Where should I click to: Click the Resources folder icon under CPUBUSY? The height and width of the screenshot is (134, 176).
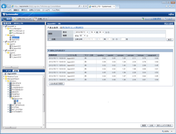click(x=13, y=99)
